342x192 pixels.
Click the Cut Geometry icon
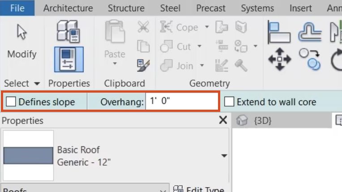tap(167, 46)
